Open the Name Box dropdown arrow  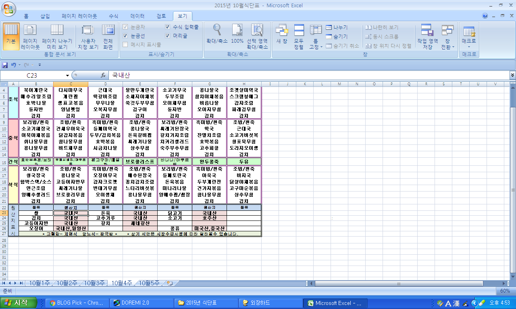(x=67, y=75)
